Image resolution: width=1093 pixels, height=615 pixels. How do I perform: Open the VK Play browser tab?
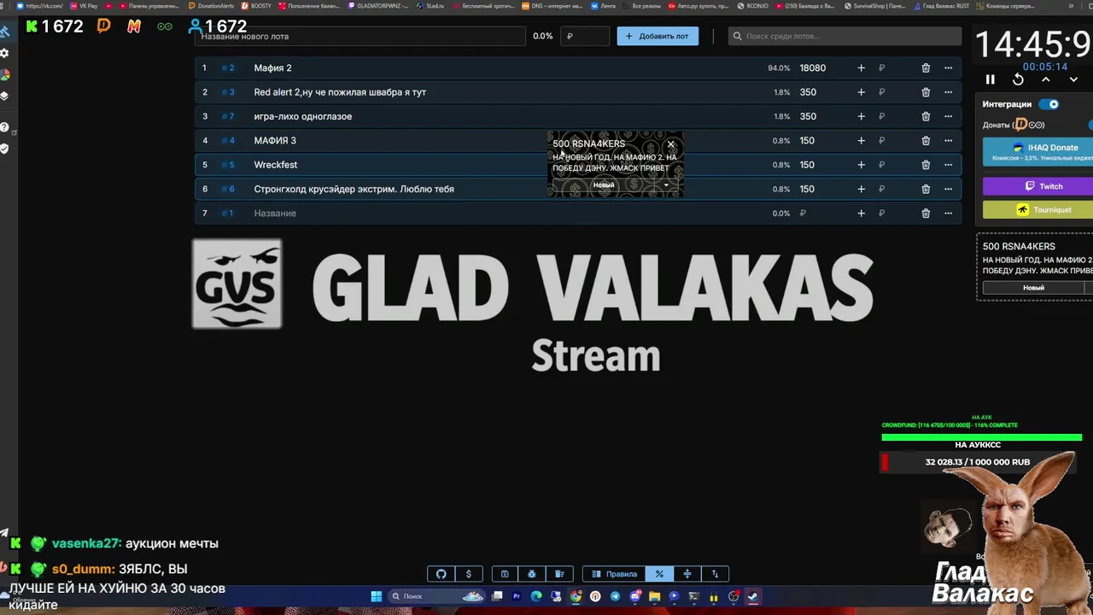click(x=84, y=6)
